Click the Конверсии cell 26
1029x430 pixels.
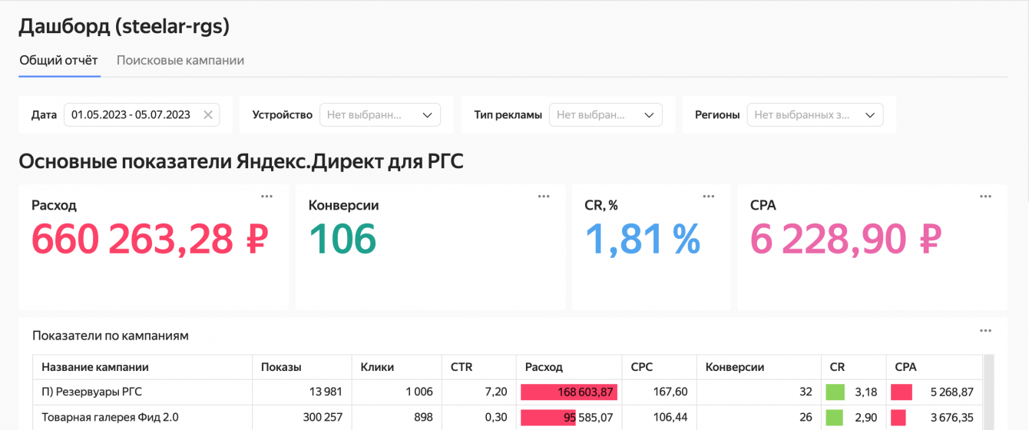(806, 417)
